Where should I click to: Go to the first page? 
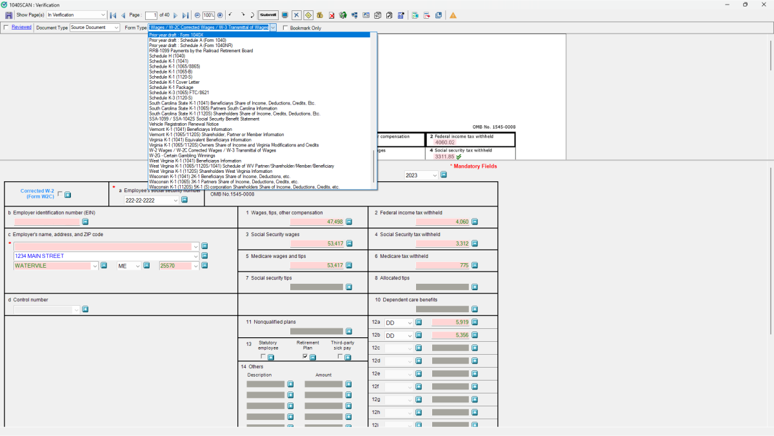(113, 15)
